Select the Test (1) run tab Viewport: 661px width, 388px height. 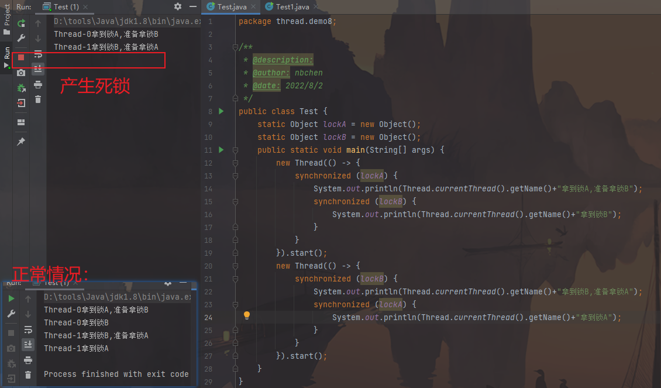61,6
